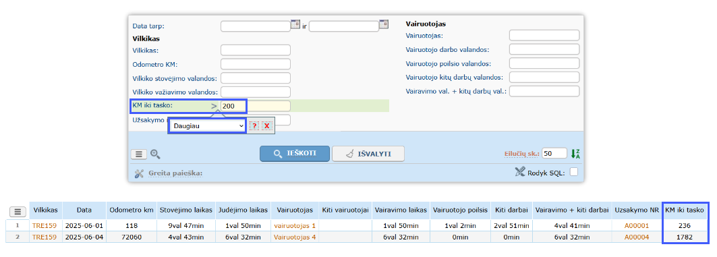Click the magnifier zoom icon beside the menu

click(155, 154)
